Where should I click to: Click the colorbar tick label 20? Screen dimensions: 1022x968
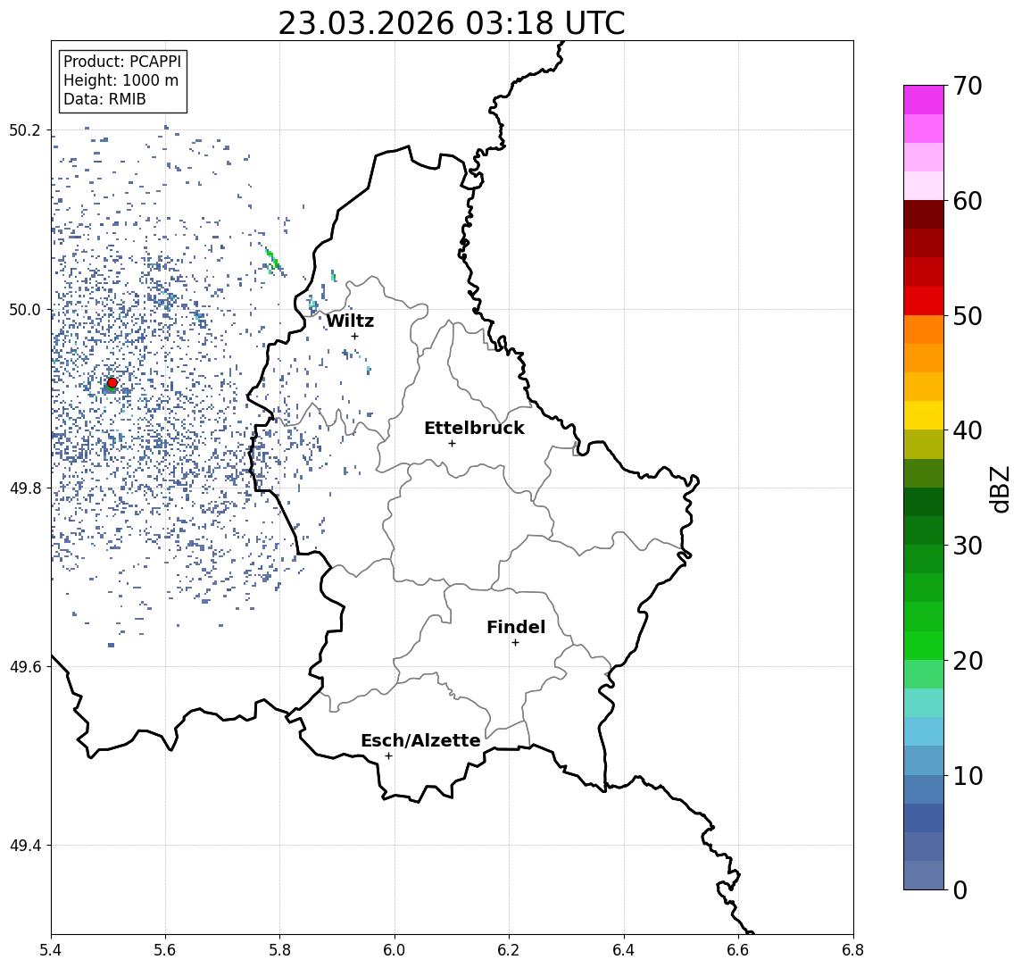click(x=968, y=660)
